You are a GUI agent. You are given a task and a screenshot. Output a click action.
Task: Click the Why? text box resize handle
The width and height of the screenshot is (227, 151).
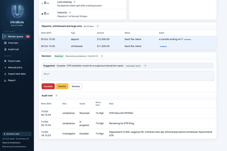[213, 80]
